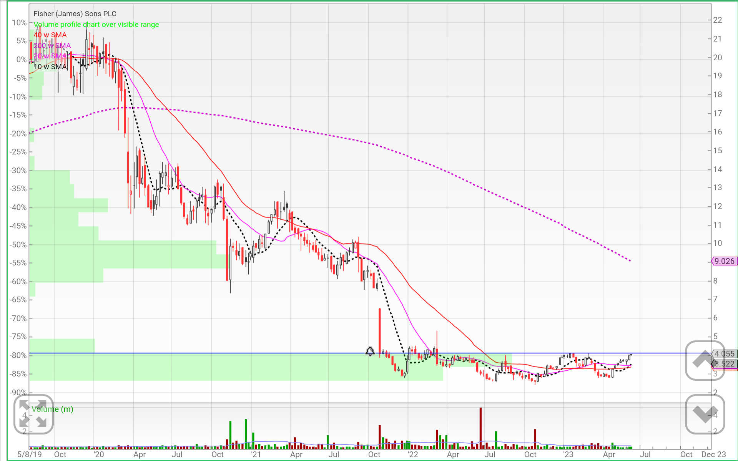Screen dimensions: 738x461
Task: Click the 4.055 price label
Action: [x=724, y=354]
